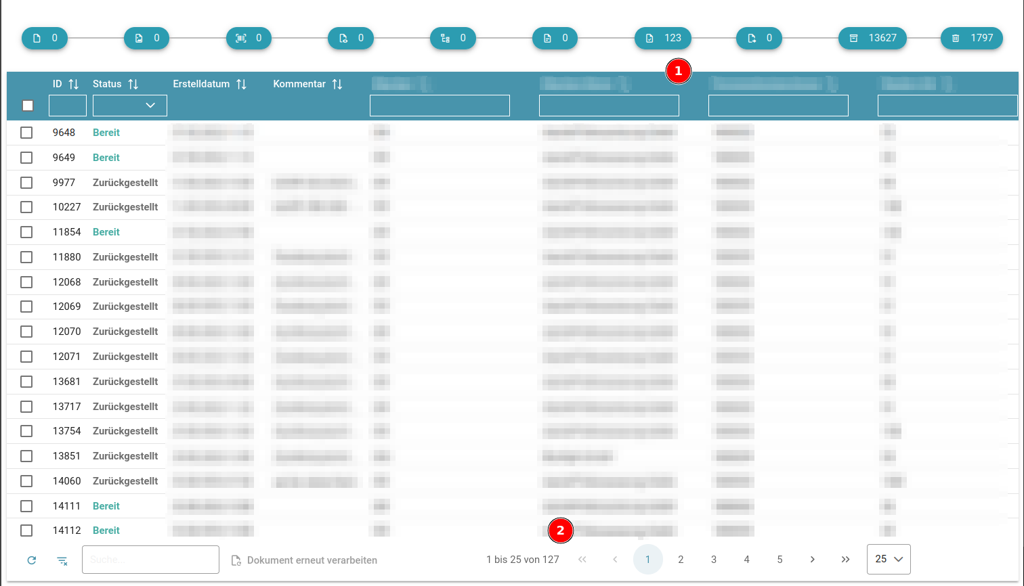Toggle the select-all checkbox in header
1024x586 pixels.
click(x=28, y=106)
